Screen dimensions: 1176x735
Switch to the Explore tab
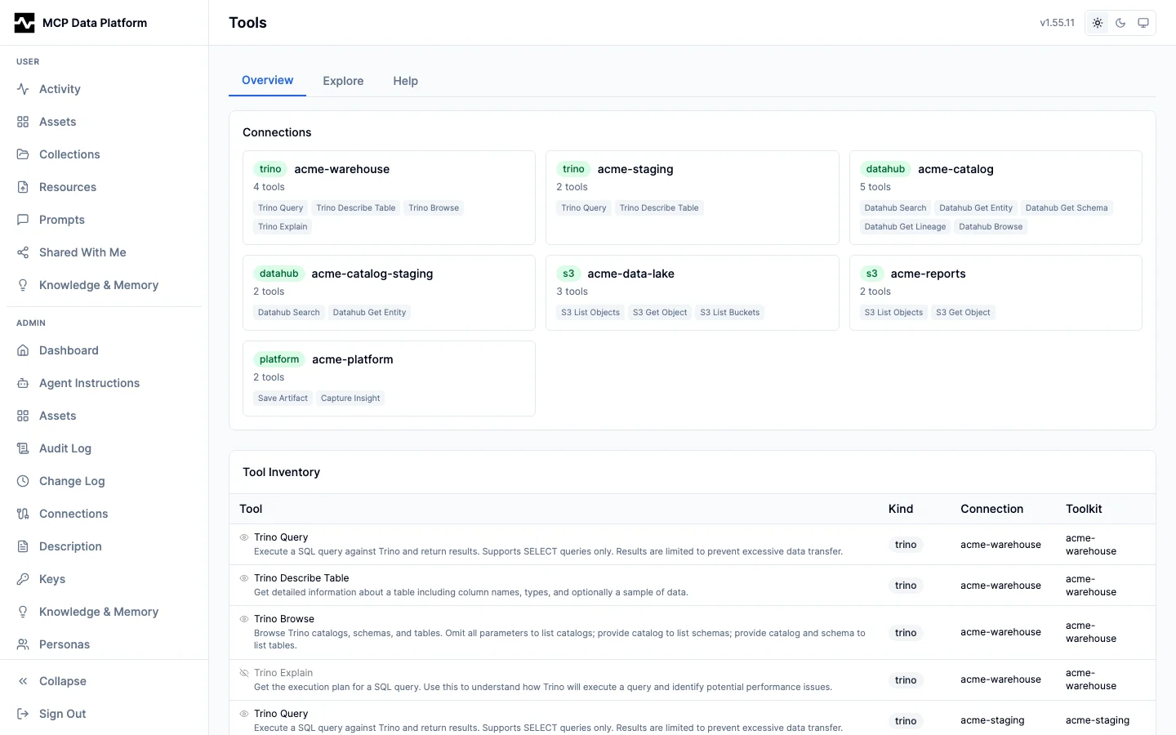343,81
